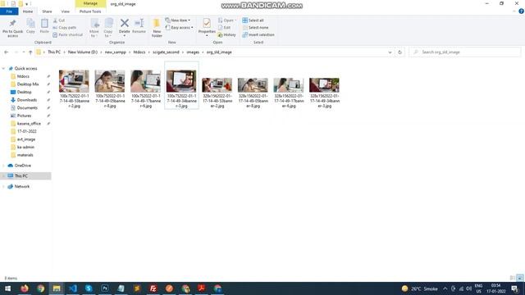Click the Copy ribbon icon

pos(30,26)
